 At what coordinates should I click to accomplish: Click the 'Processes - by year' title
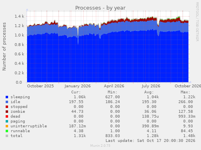pos(100,8)
